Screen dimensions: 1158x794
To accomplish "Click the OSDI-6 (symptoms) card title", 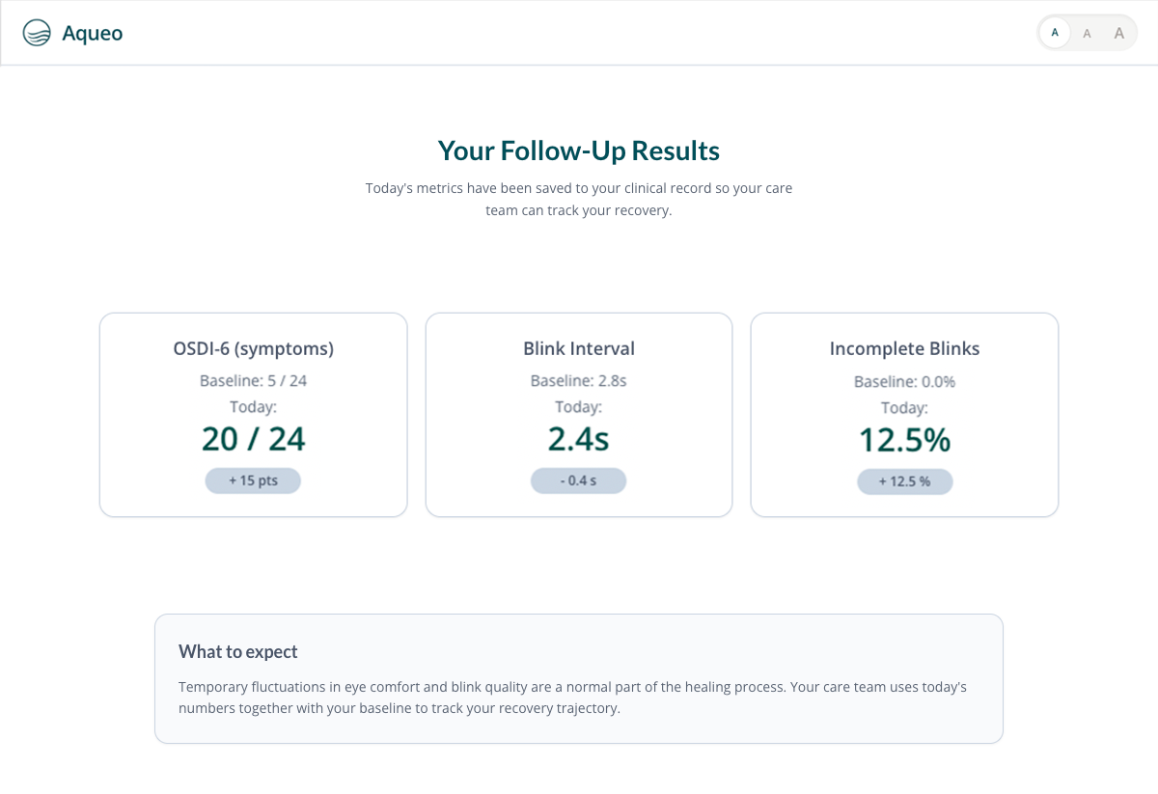I will [x=253, y=348].
